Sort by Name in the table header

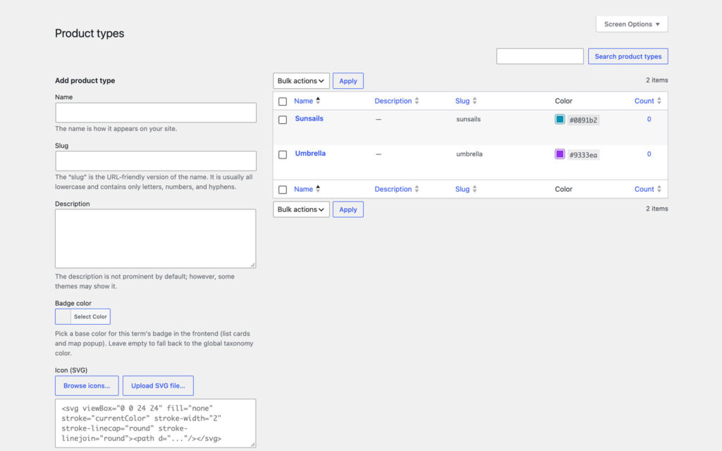(303, 101)
